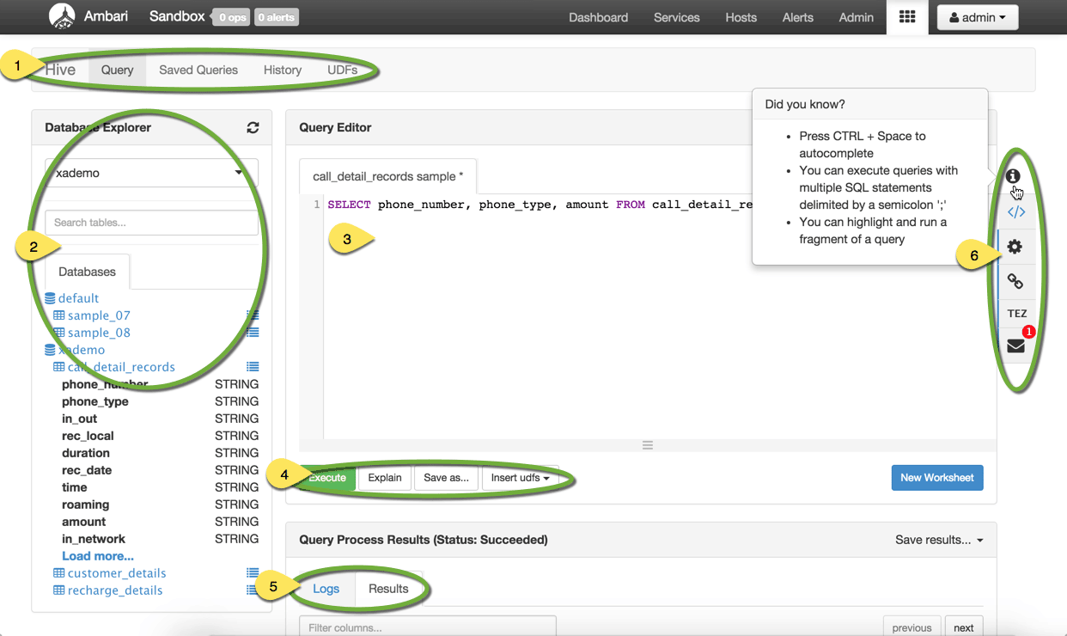Viewport: 1067px width, 636px height.
Task: Click the table icon next to sample_07
Action: tap(59, 315)
